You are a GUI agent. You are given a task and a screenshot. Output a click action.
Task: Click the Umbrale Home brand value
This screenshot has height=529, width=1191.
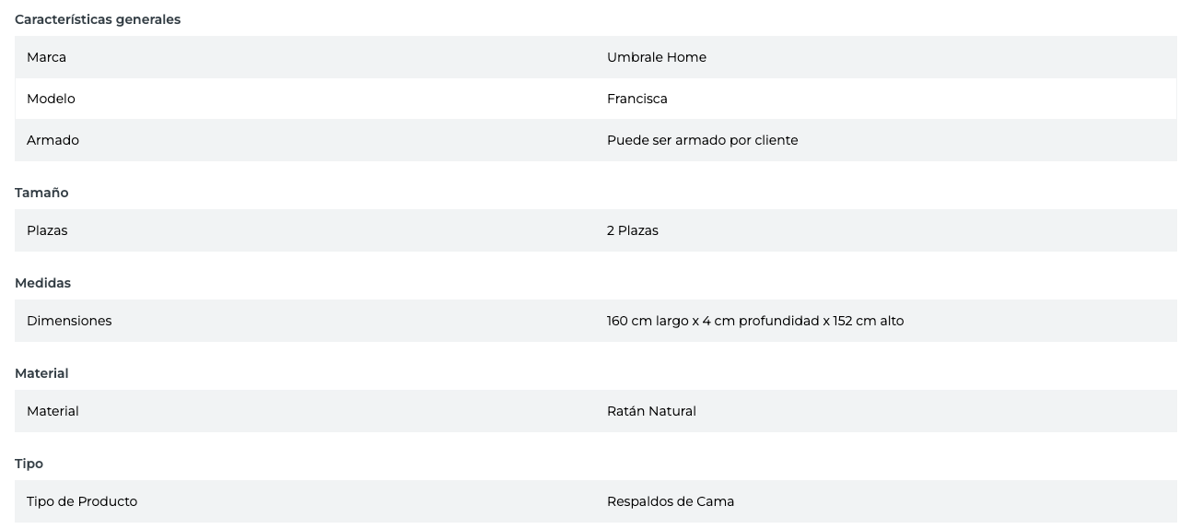[656, 57]
